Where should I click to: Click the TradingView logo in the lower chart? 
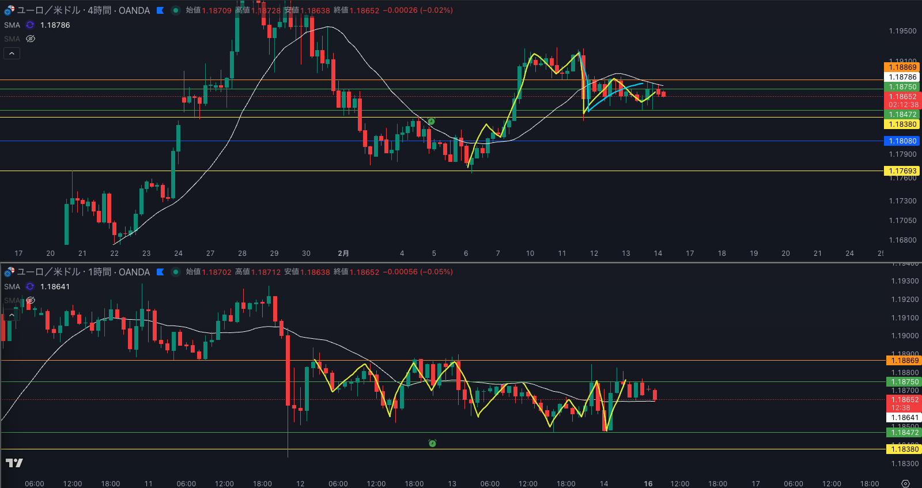(14, 463)
